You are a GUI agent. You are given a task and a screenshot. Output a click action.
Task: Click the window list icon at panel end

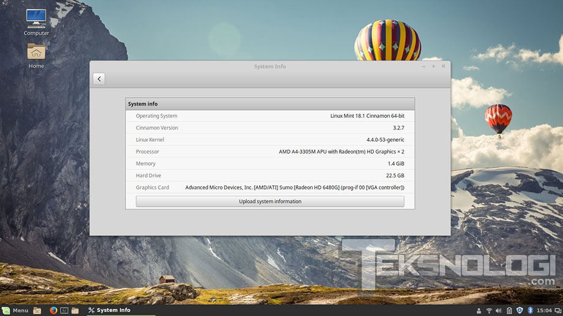coord(557,310)
